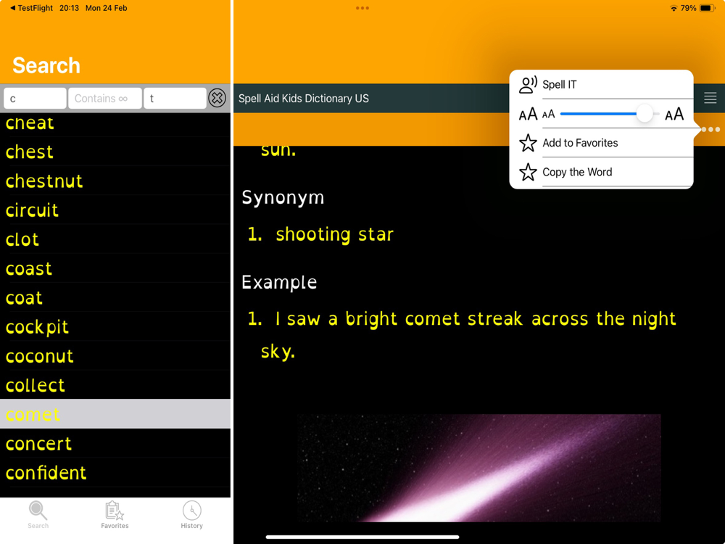Screen dimensions: 725x544
Task: Tap the star icon beside Copy the Word
Action: point(528,172)
